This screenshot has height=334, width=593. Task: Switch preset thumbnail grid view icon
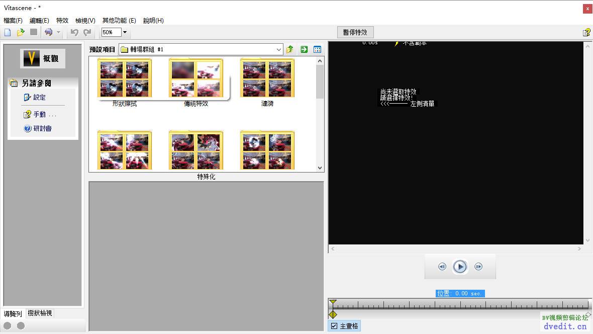tap(317, 49)
